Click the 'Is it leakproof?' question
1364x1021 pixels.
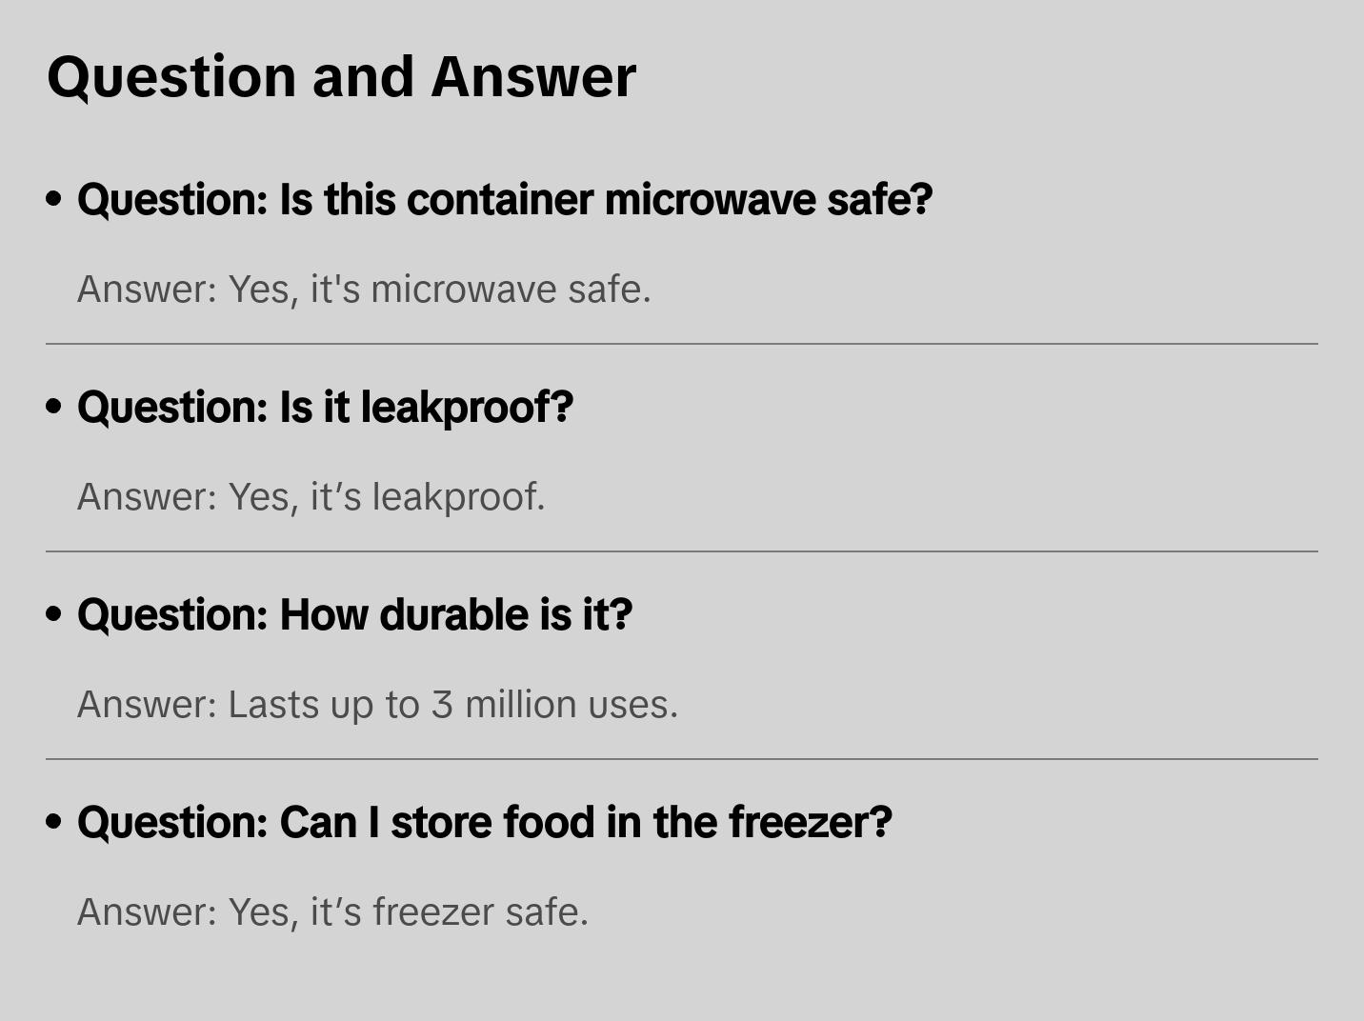coord(325,408)
